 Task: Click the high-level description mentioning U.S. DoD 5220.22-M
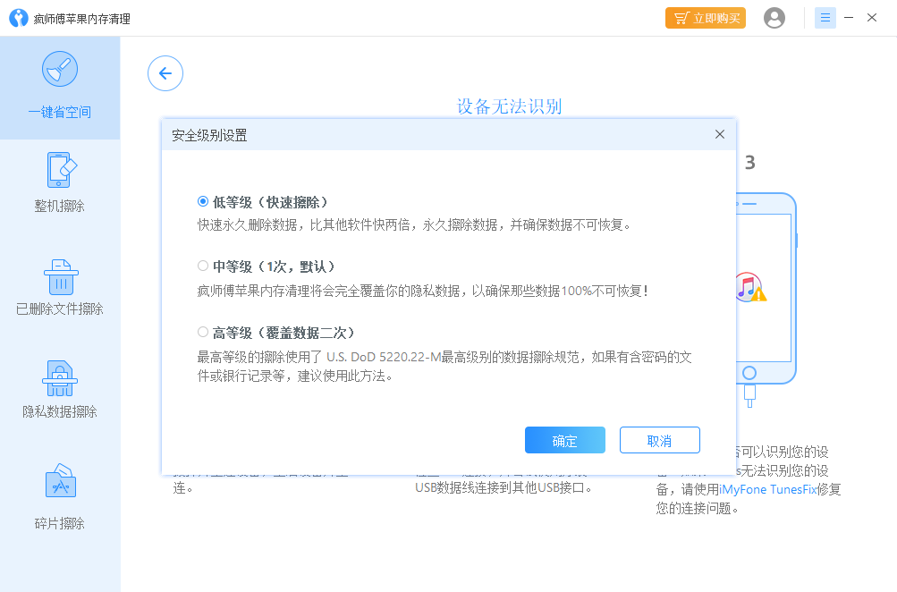(444, 367)
